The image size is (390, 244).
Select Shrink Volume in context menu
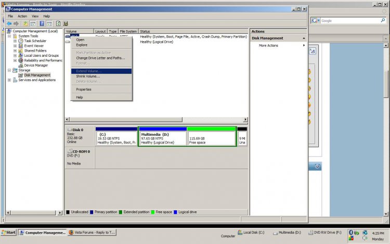(x=101, y=76)
